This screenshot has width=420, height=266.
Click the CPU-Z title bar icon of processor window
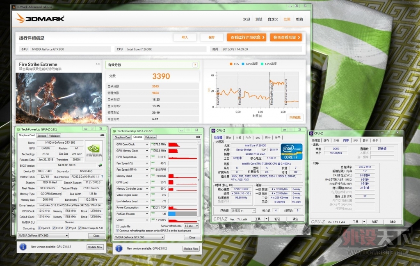213,131
